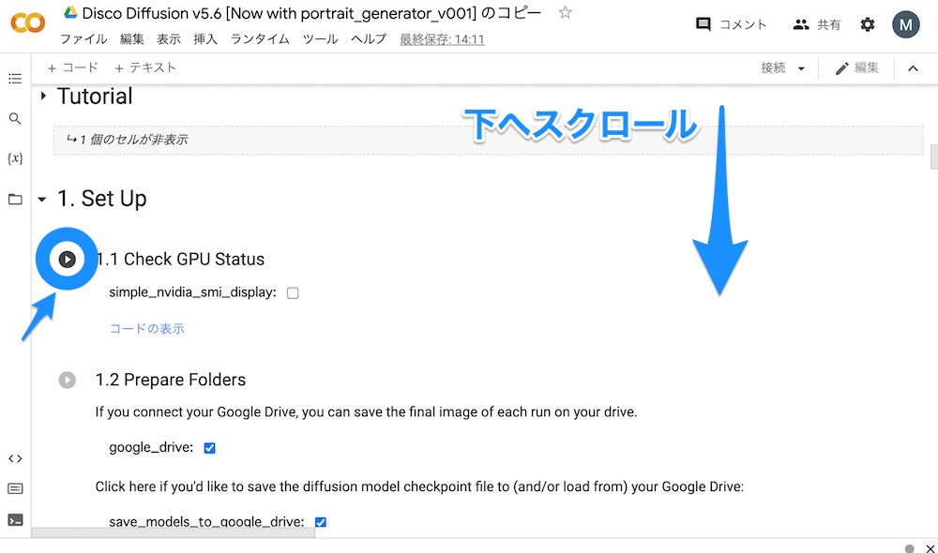Switch to 編集 editing mode pencil button
938x553 pixels.
[857, 68]
